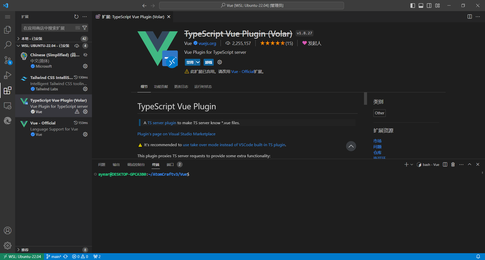Open new terminal profile dropdown
The width and height of the screenshot is (485, 260).
[x=412, y=165]
